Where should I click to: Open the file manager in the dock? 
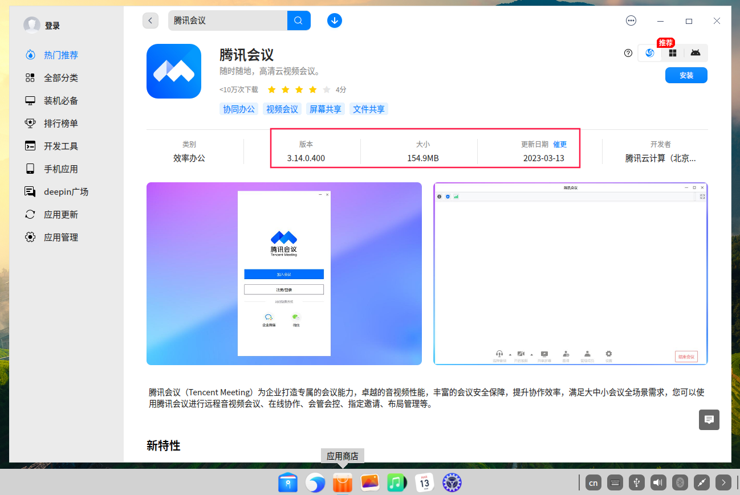click(288, 483)
